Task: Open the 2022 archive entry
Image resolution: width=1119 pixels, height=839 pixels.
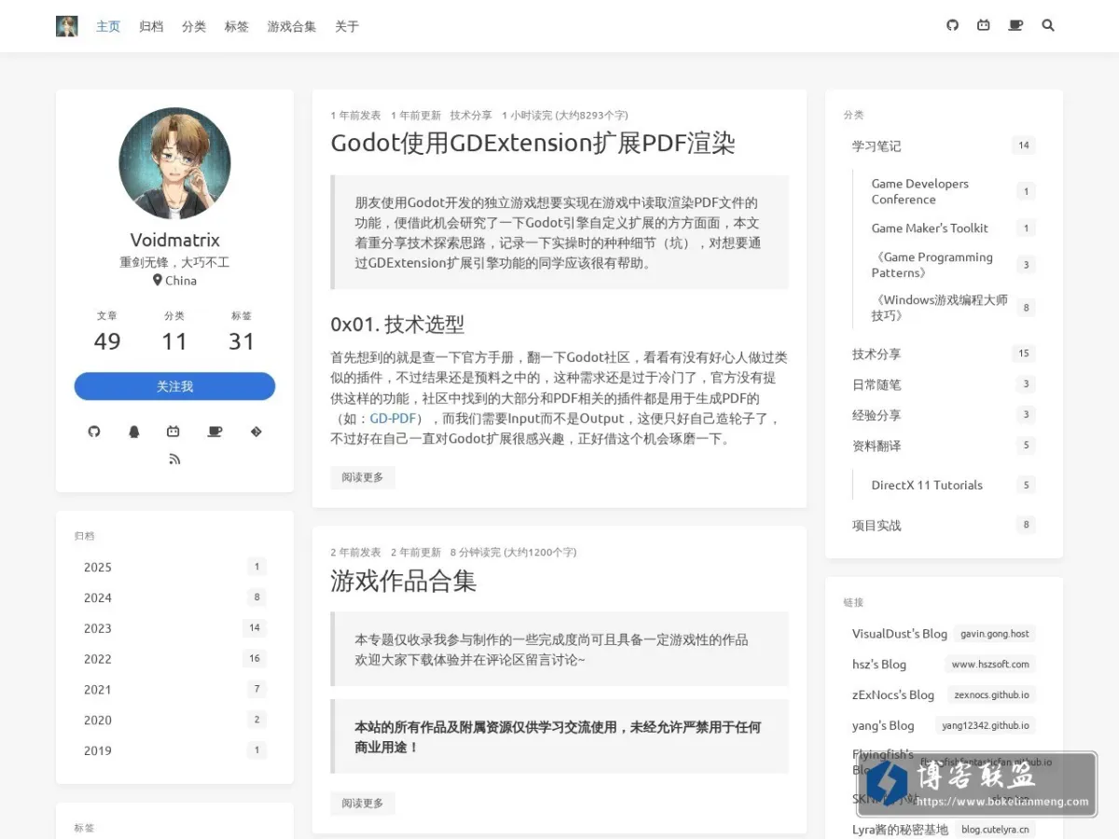Action: pos(174,659)
